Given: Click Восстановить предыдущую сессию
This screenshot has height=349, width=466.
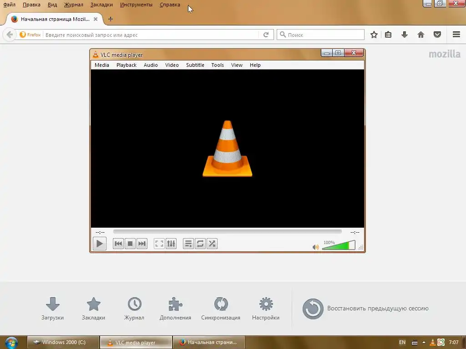Looking at the screenshot, I should pos(365,309).
